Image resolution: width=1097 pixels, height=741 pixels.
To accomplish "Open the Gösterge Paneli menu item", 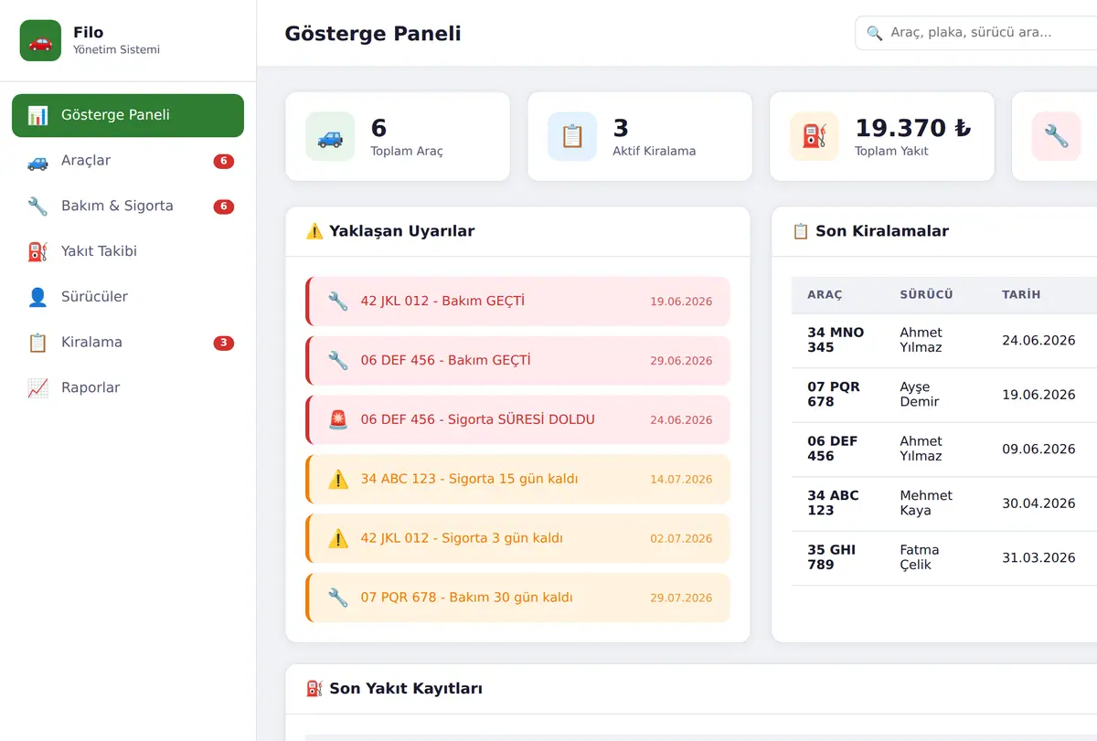I will tap(128, 115).
